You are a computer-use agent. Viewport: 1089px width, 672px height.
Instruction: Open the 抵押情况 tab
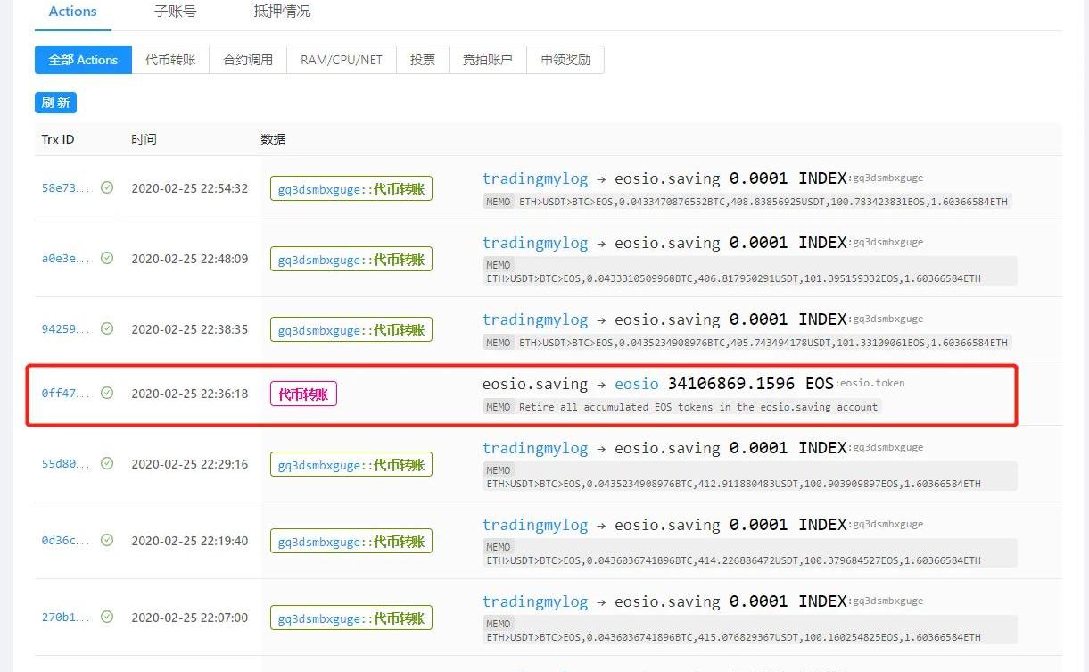282,12
